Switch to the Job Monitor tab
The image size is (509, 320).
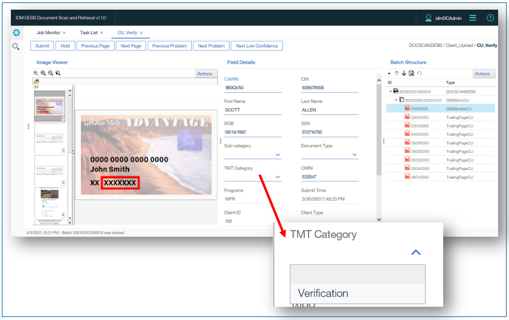[x=48, y=33]
